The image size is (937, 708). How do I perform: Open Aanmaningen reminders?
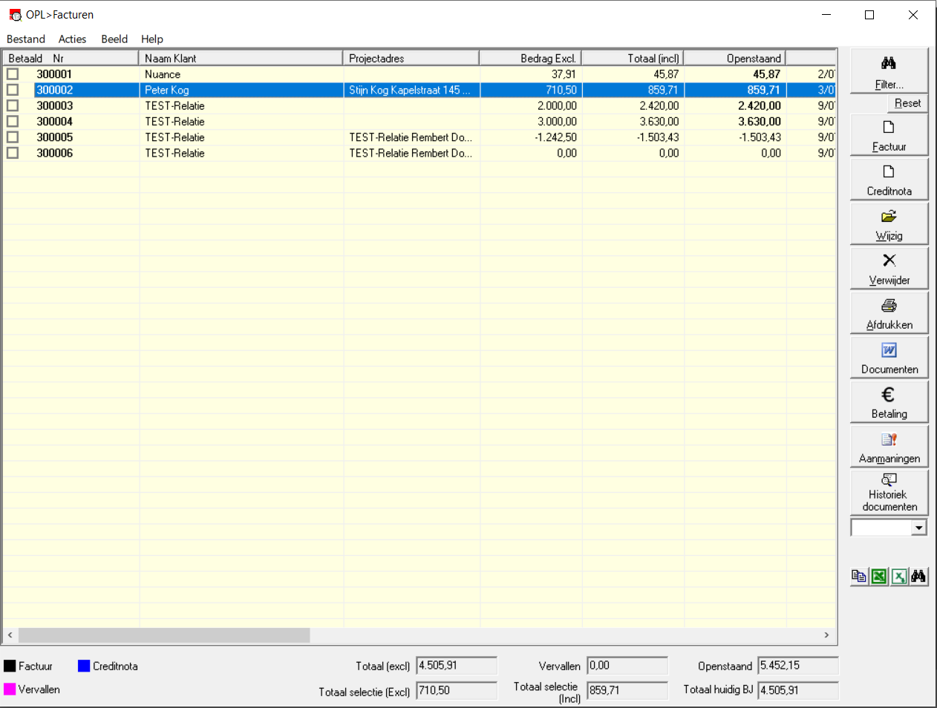tap(889, 447)
